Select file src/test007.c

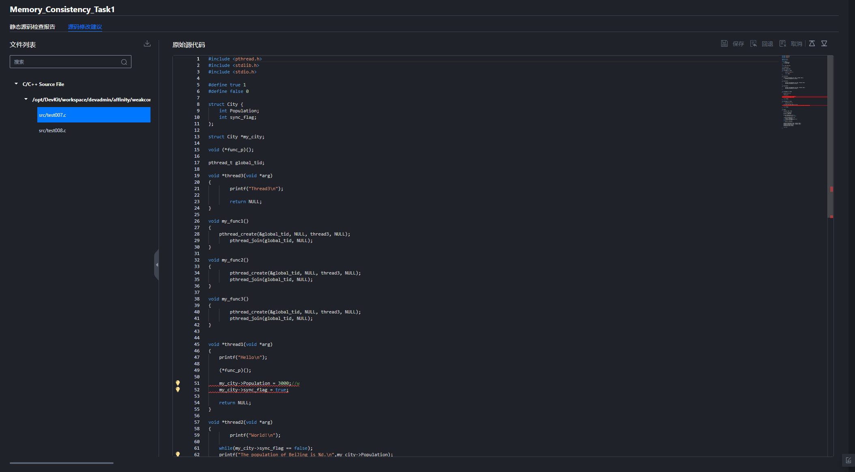[94, 115]
